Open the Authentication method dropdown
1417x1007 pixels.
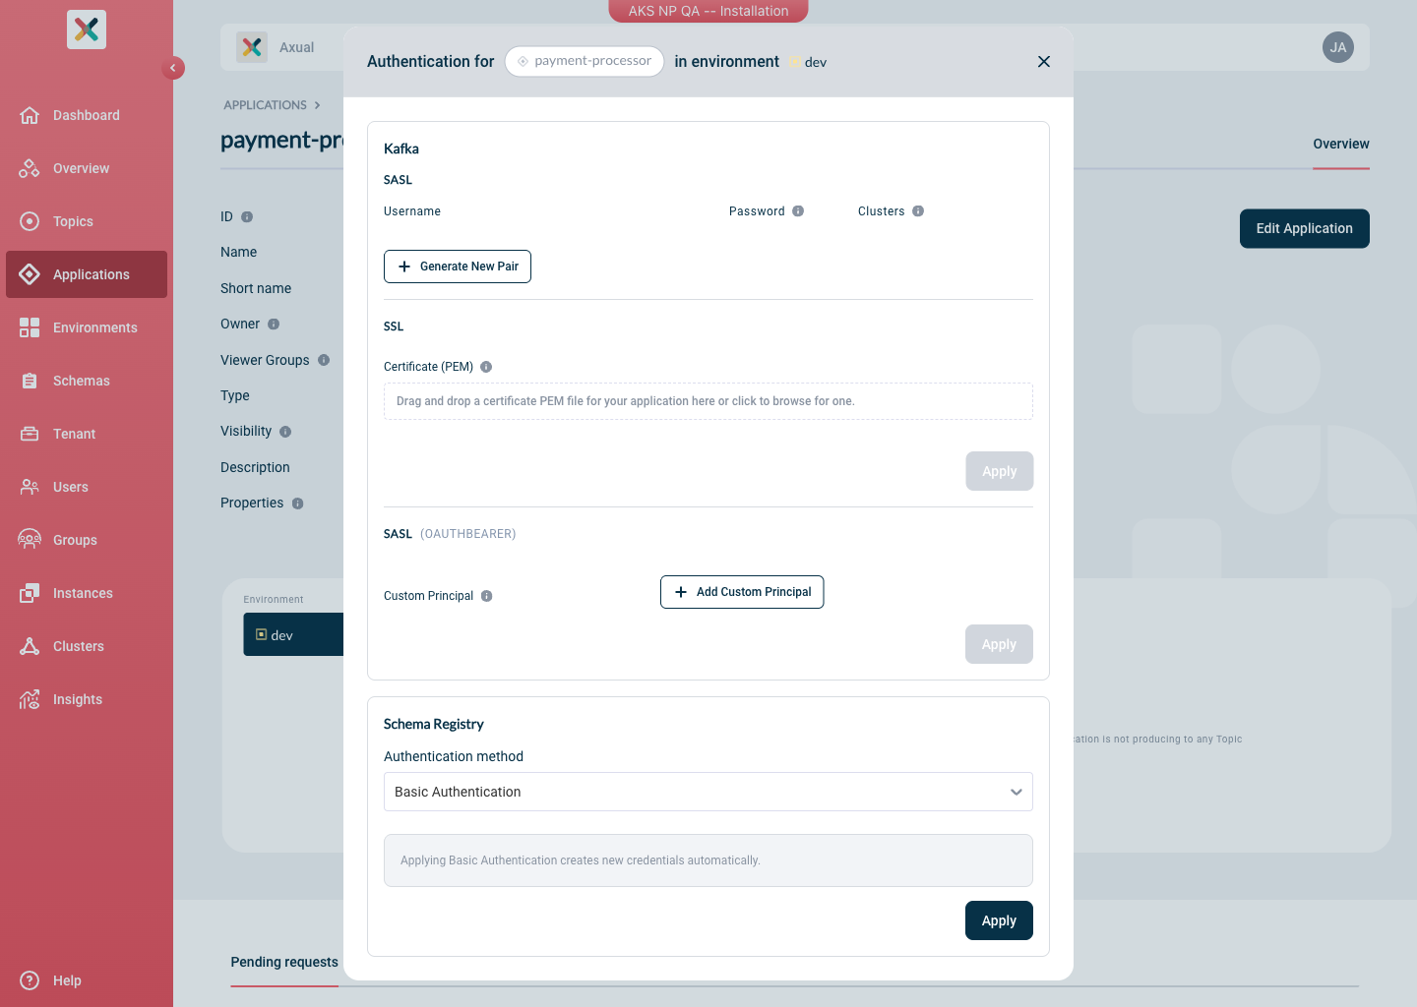[x=708, y=792]
